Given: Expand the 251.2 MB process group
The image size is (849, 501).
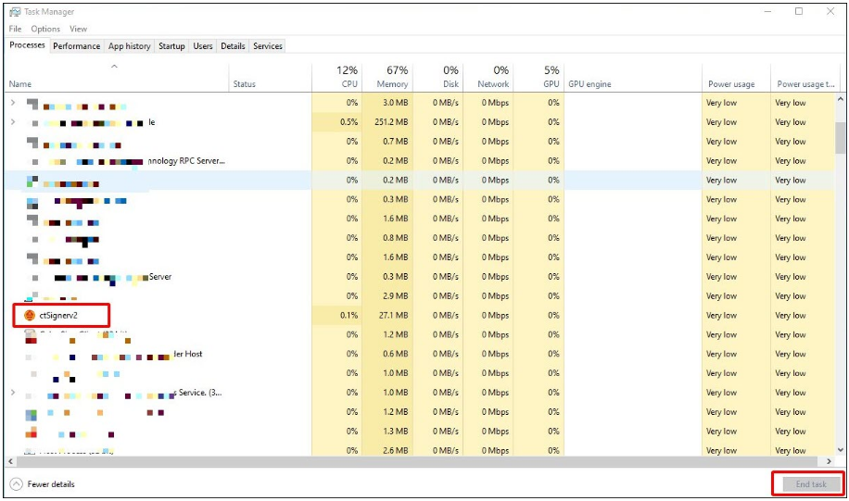Looking at the screenshot, I should pos(12,122).
